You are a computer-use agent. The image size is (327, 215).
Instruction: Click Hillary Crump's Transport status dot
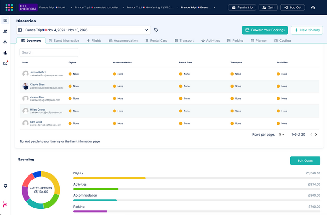click(232, 111)
